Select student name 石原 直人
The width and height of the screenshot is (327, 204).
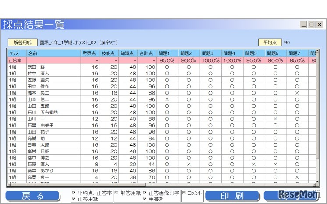[39, 164]
